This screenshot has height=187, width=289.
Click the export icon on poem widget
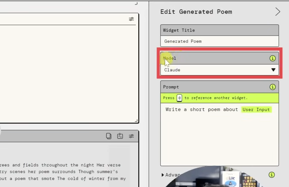pos(120,136)
